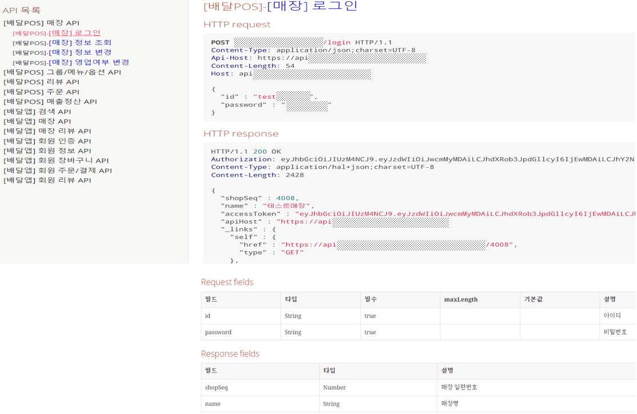
Task: Expand [배달앱] 회원 주문/결제 API section
Action: pos(58,171)
